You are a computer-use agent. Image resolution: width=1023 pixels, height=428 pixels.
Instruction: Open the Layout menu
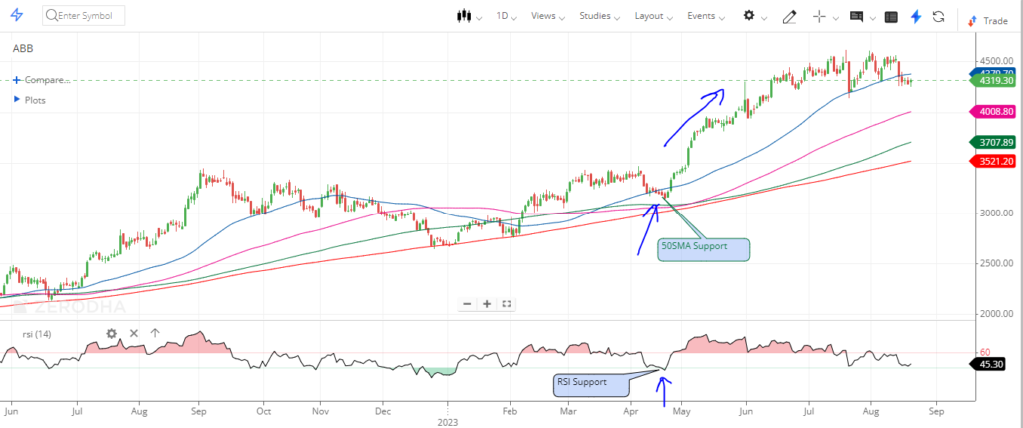[x=653, y=16]
